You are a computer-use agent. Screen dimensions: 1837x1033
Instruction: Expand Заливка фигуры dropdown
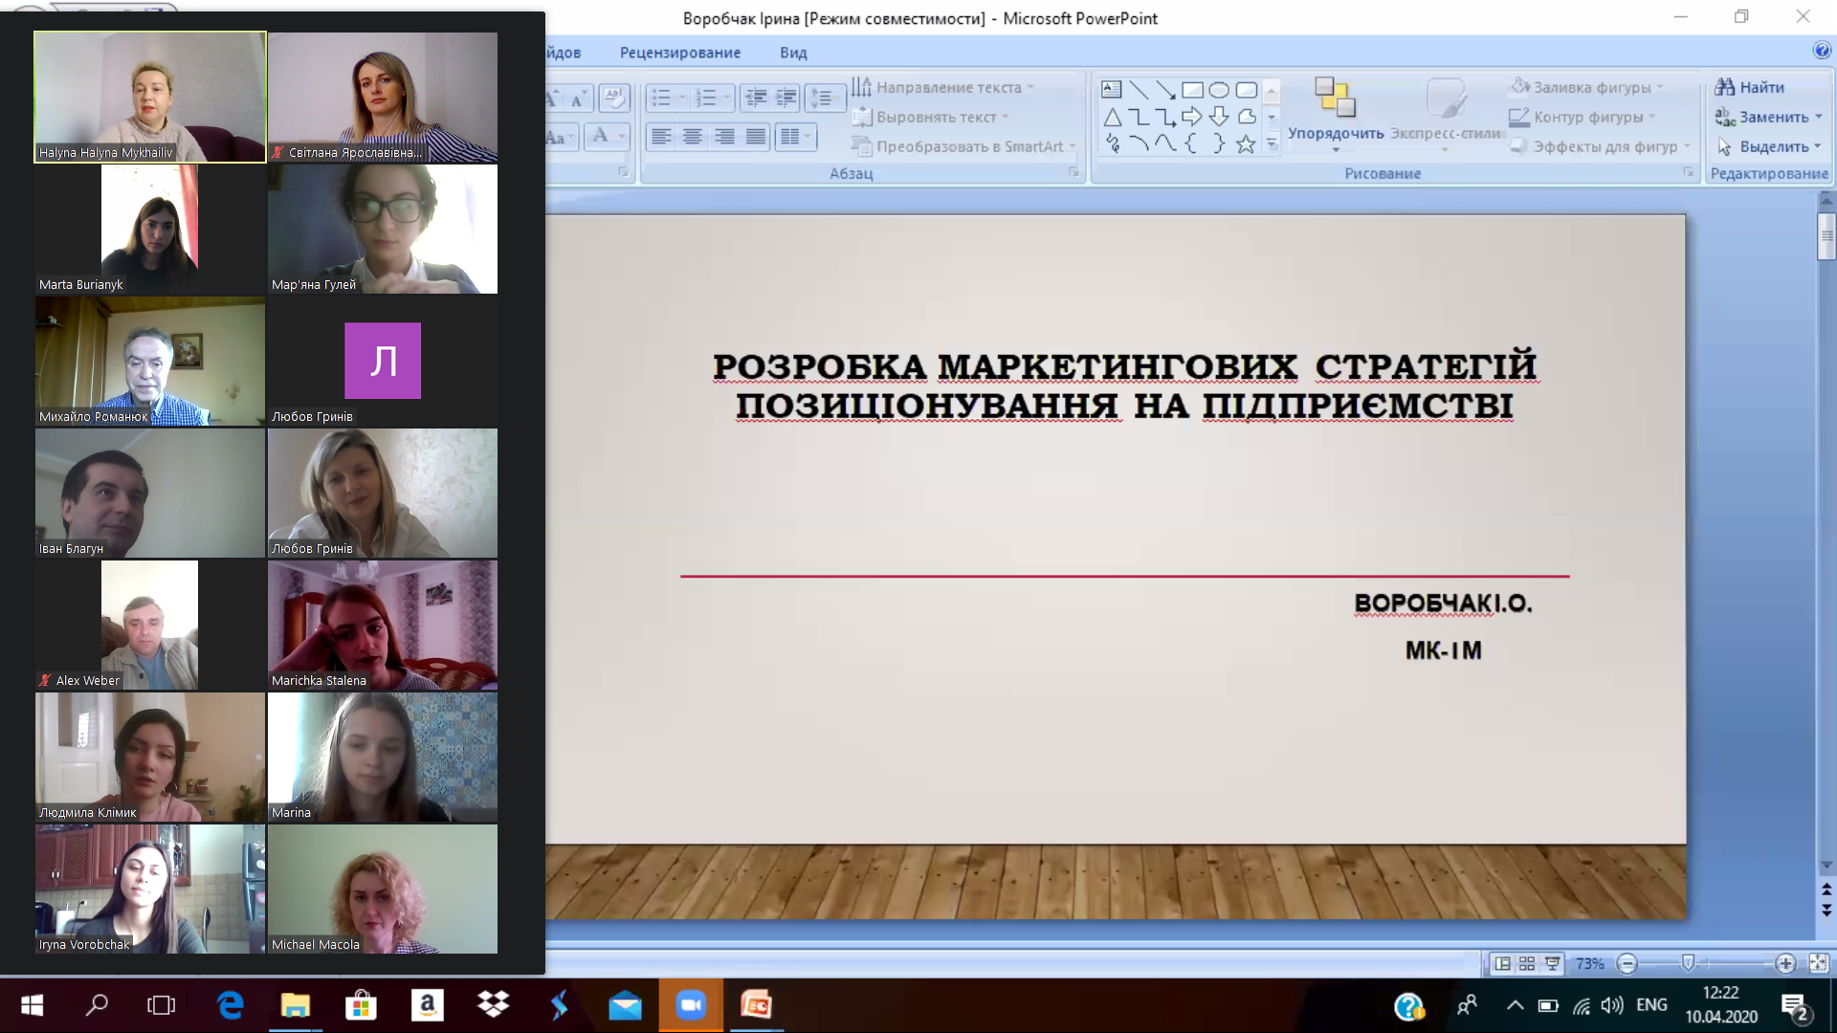click(1660, 87)
